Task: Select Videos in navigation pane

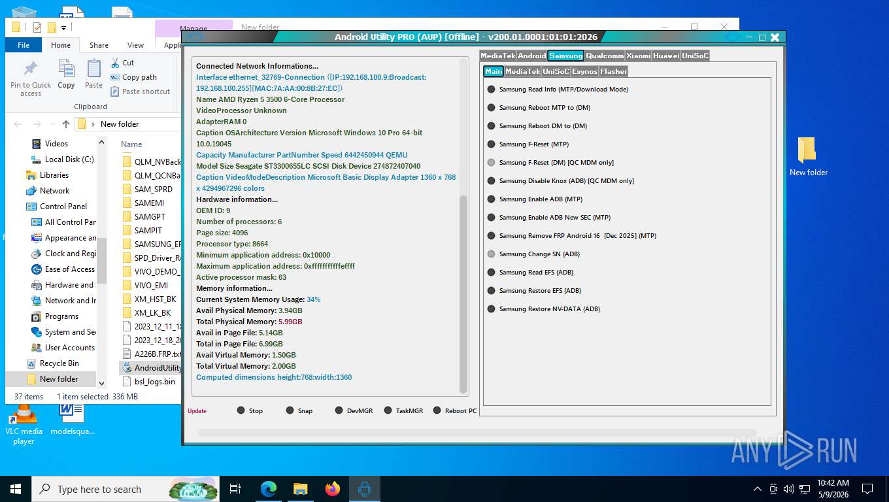Action: (x=56, y=144)
